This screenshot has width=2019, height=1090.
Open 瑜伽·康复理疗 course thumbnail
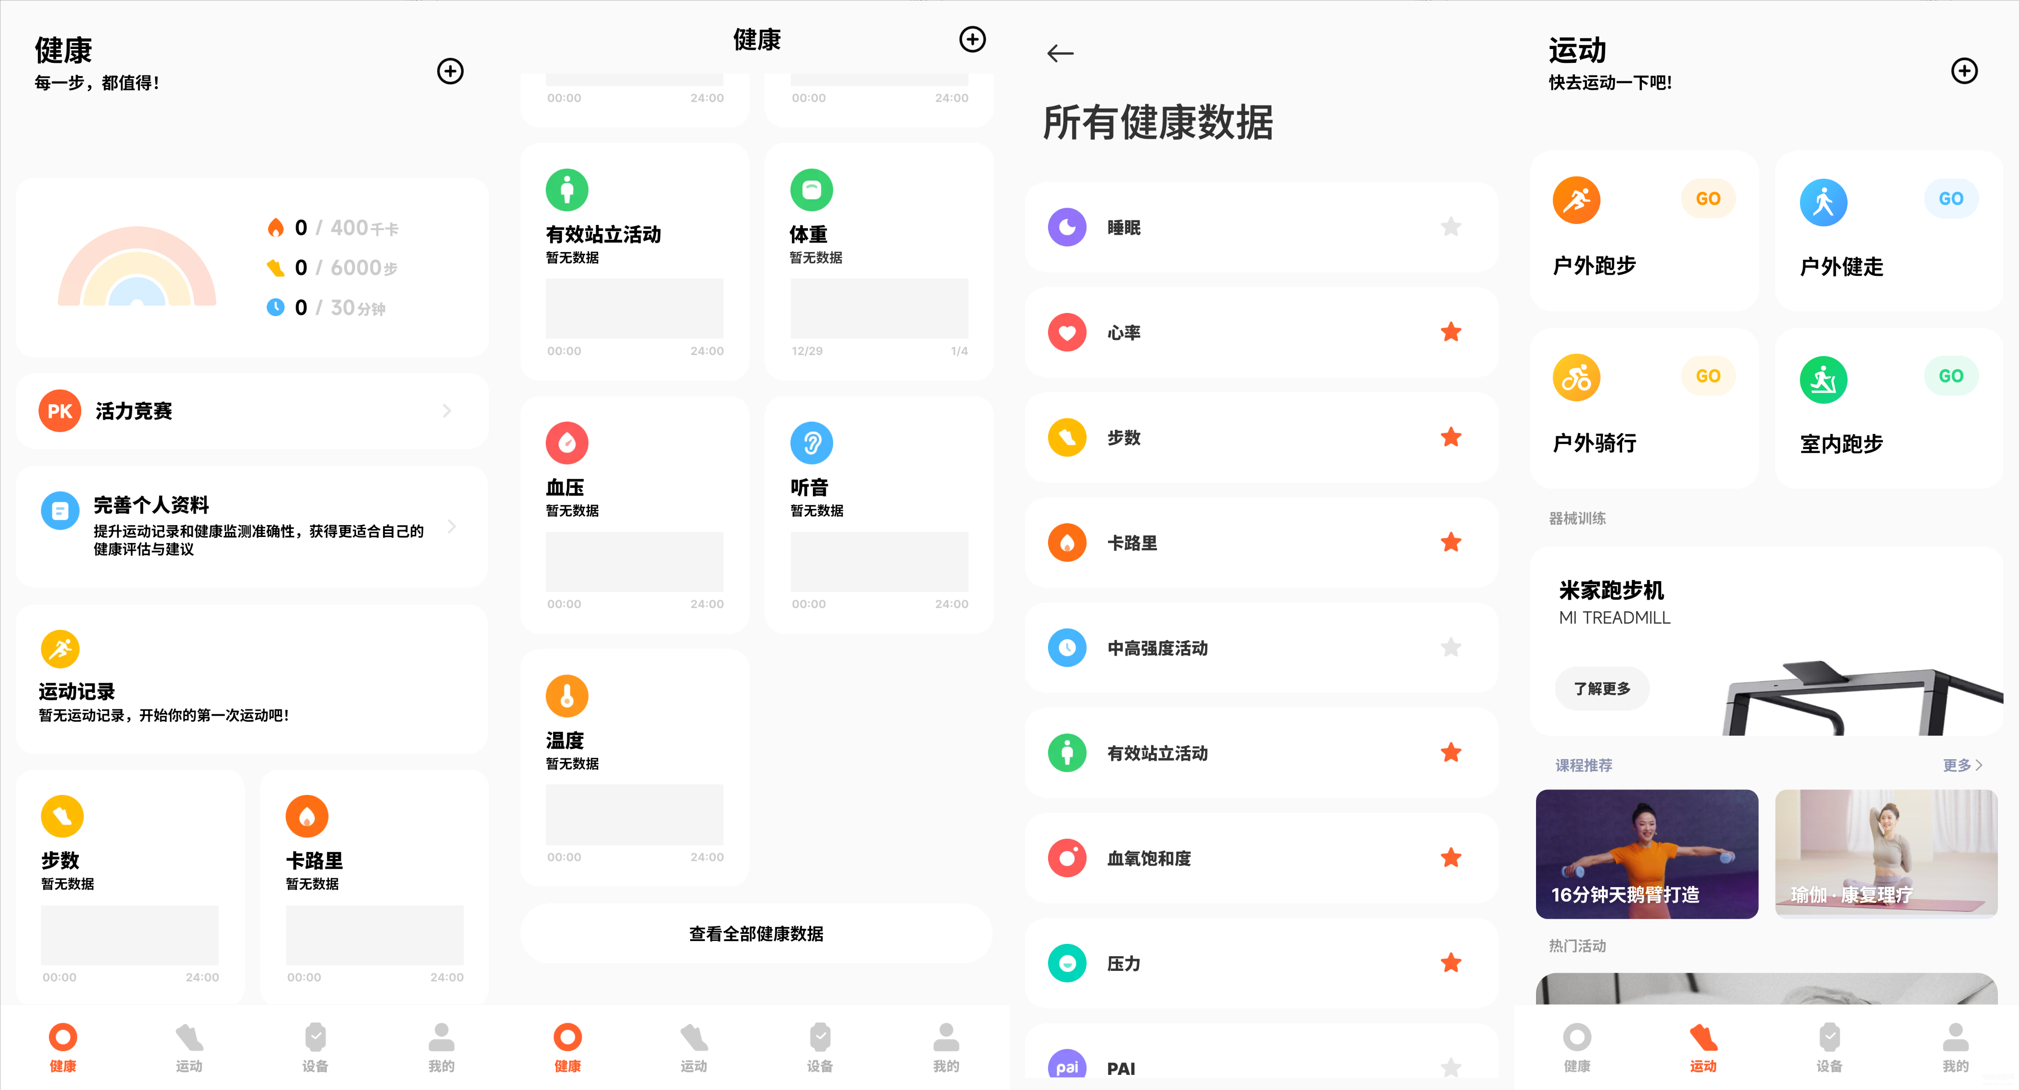(1886, 854)
